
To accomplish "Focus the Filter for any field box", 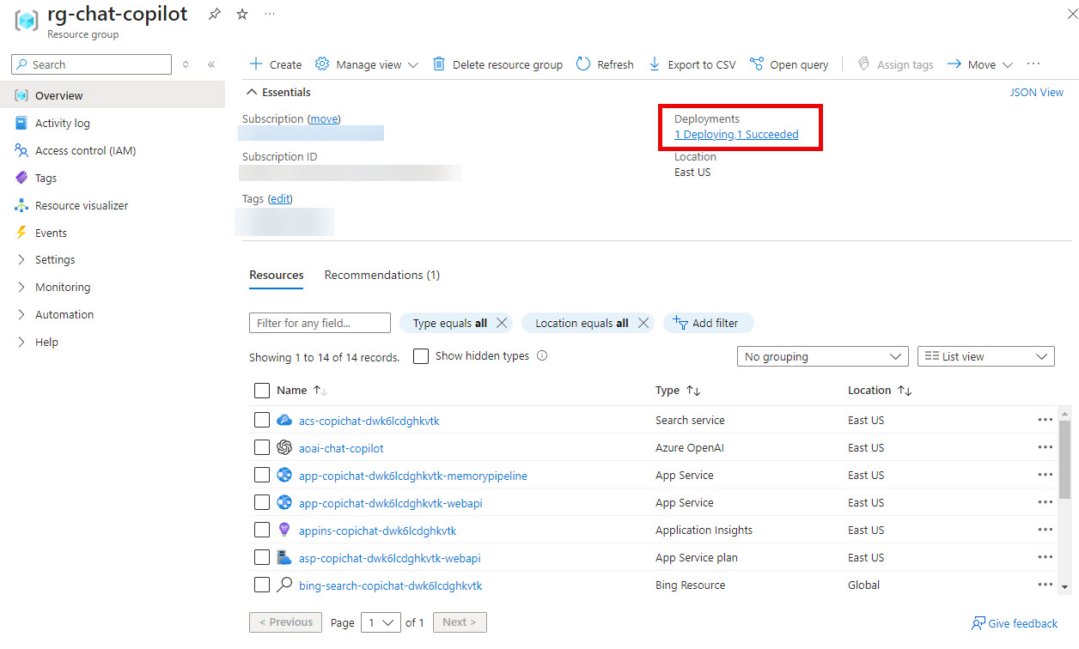I will (320, 323).
